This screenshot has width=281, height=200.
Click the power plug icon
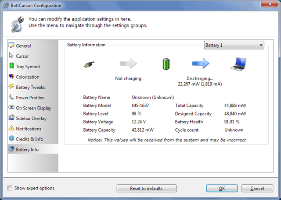pos(89,64)
